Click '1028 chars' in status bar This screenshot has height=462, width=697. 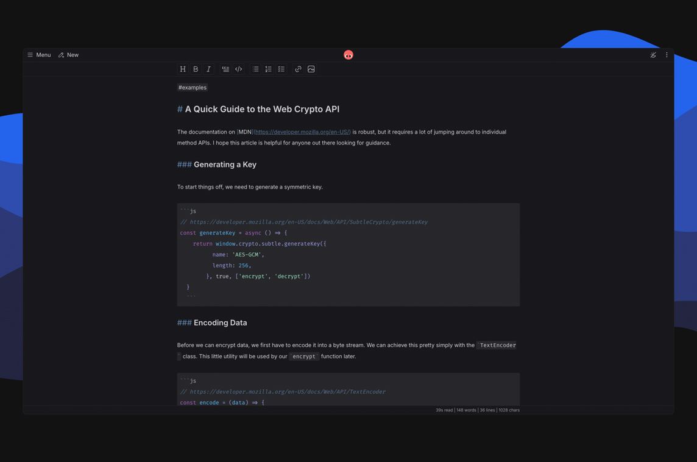(x=509, y=410)
